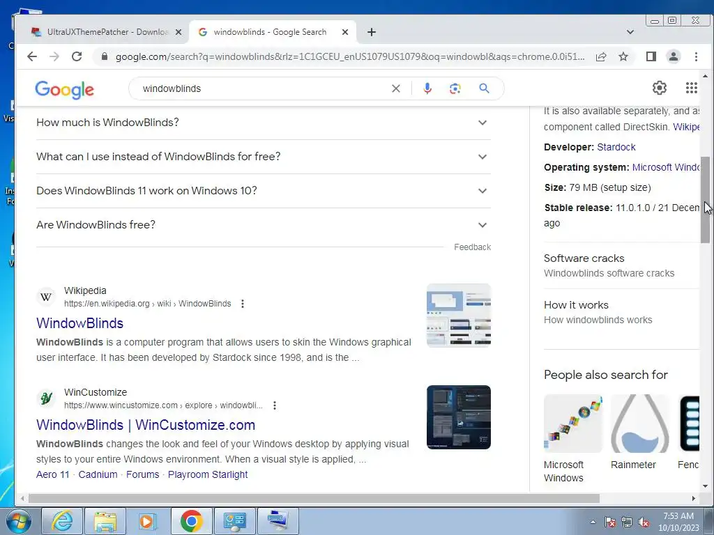This screenshot has height=535, width=714.
Task: Expand 'Are WindowBlinds free?' question
Action: click(x=263, y=225)
